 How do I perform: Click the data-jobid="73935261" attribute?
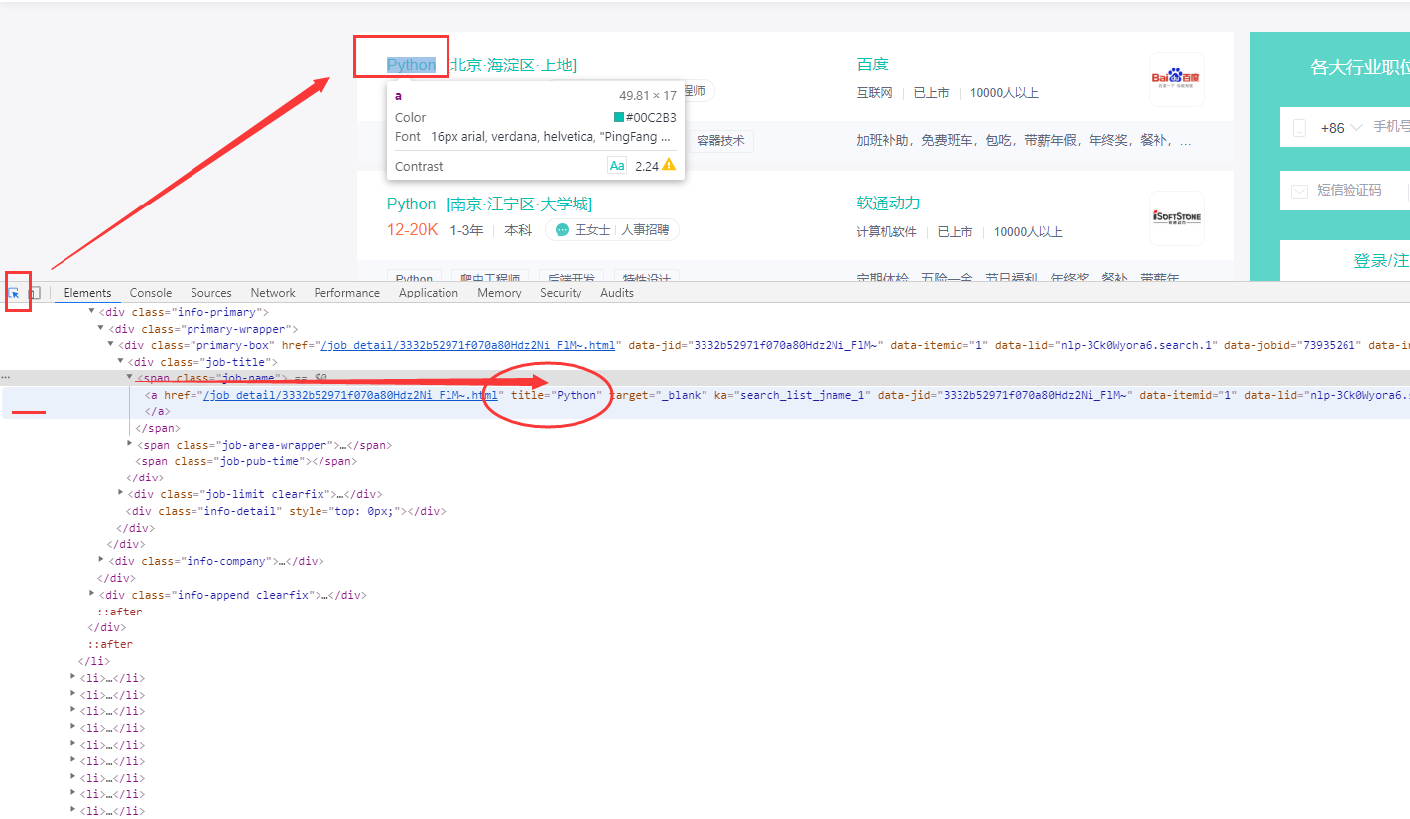coord(1292,345)
